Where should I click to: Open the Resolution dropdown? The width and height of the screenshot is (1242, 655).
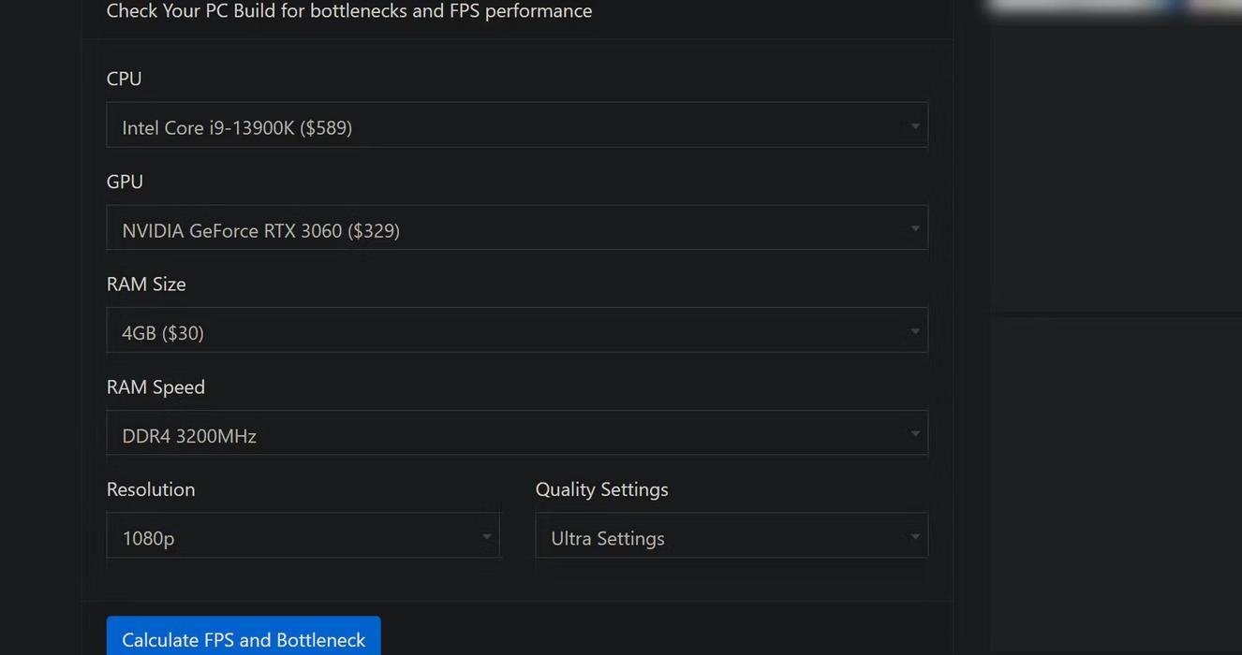(x=303, y=535)
